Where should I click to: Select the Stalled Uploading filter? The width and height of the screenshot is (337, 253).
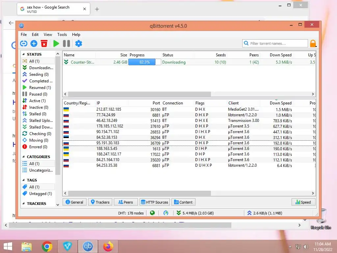click(38, 121)
